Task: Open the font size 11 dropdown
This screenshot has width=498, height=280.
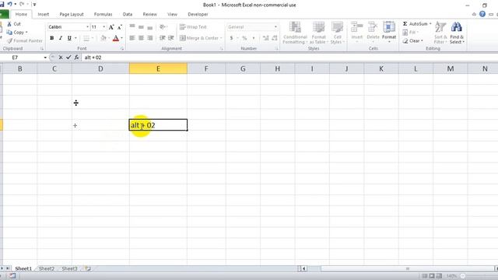Action: [103, 27]
